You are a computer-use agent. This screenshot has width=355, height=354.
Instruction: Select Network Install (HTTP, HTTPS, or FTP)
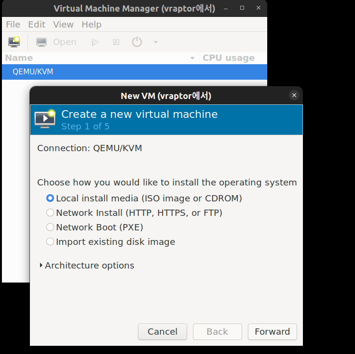pos(134,213)
